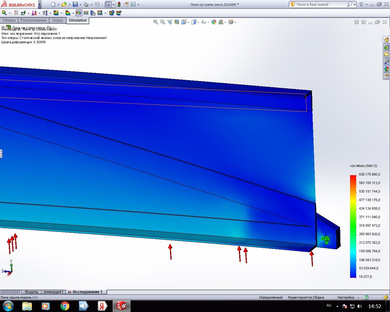Create a new document with the New icon
Image resolution: width=390 pixels, height=312 pixels.
click(53, 4)
